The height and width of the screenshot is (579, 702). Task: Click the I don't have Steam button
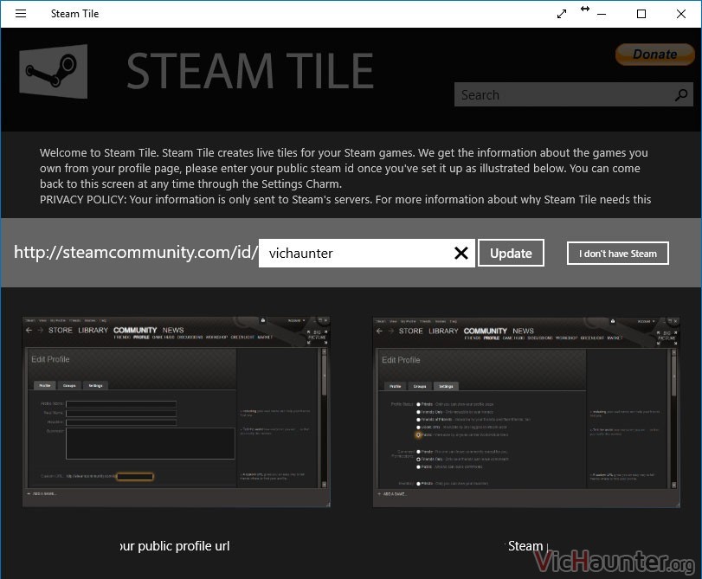click(618, 254)
